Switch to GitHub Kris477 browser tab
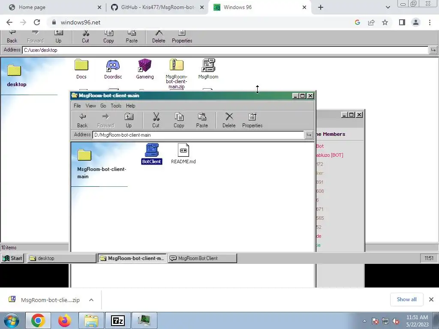The height and width of the screenshot is (329, 439). pyautogui.click(x=157, y=7)
